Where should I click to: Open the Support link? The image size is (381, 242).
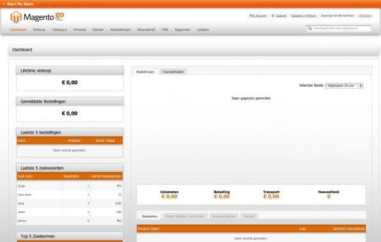click(281, 15)
